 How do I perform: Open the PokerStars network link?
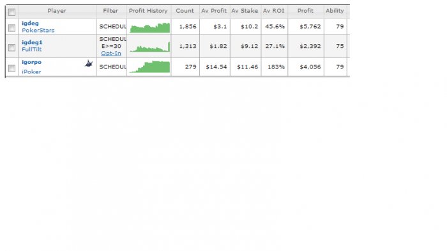pyautogui.click(x=38, y=30)
